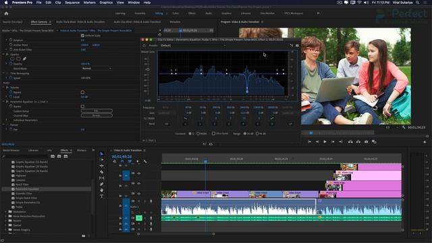Click the Home icon

coord(6,13)
